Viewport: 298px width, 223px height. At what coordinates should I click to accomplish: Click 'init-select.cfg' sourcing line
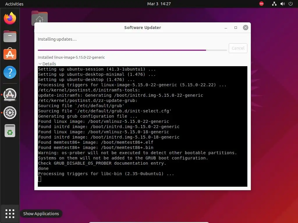(105, 111)
